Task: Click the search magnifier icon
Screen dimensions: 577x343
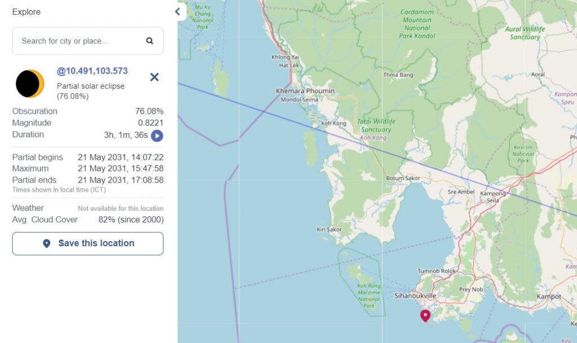Action: (149, 41)
